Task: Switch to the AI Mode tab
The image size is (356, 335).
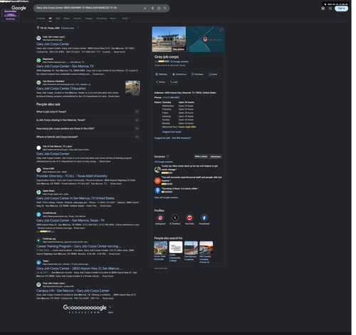Action: click(x=41, y=19)
